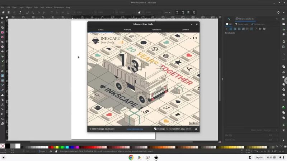Image resolution: width=287 pixels, height=161 pixels.
Task: Select the Gradient tool
Action: [x=3, y=75]
